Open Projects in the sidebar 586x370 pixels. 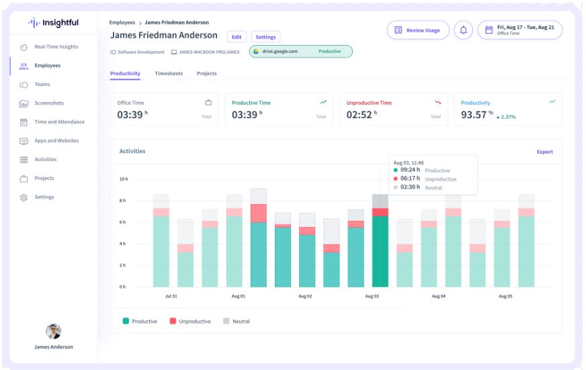tap(44, 178)
